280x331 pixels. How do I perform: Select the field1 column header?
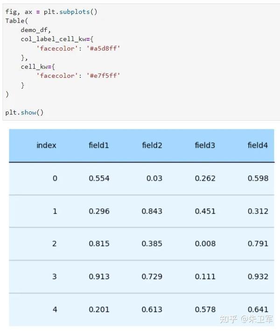click(x=98, y=145)
